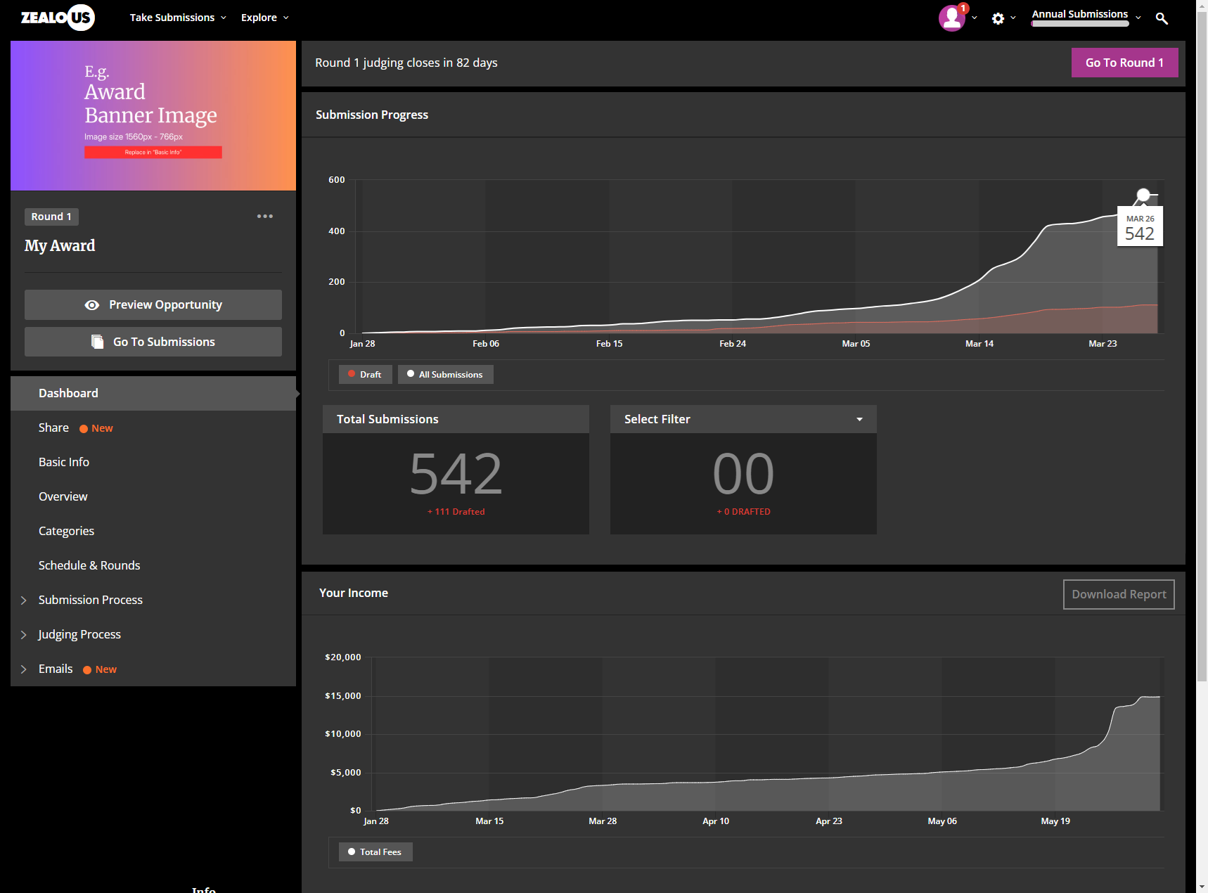Open the user profile avatar

951,18
